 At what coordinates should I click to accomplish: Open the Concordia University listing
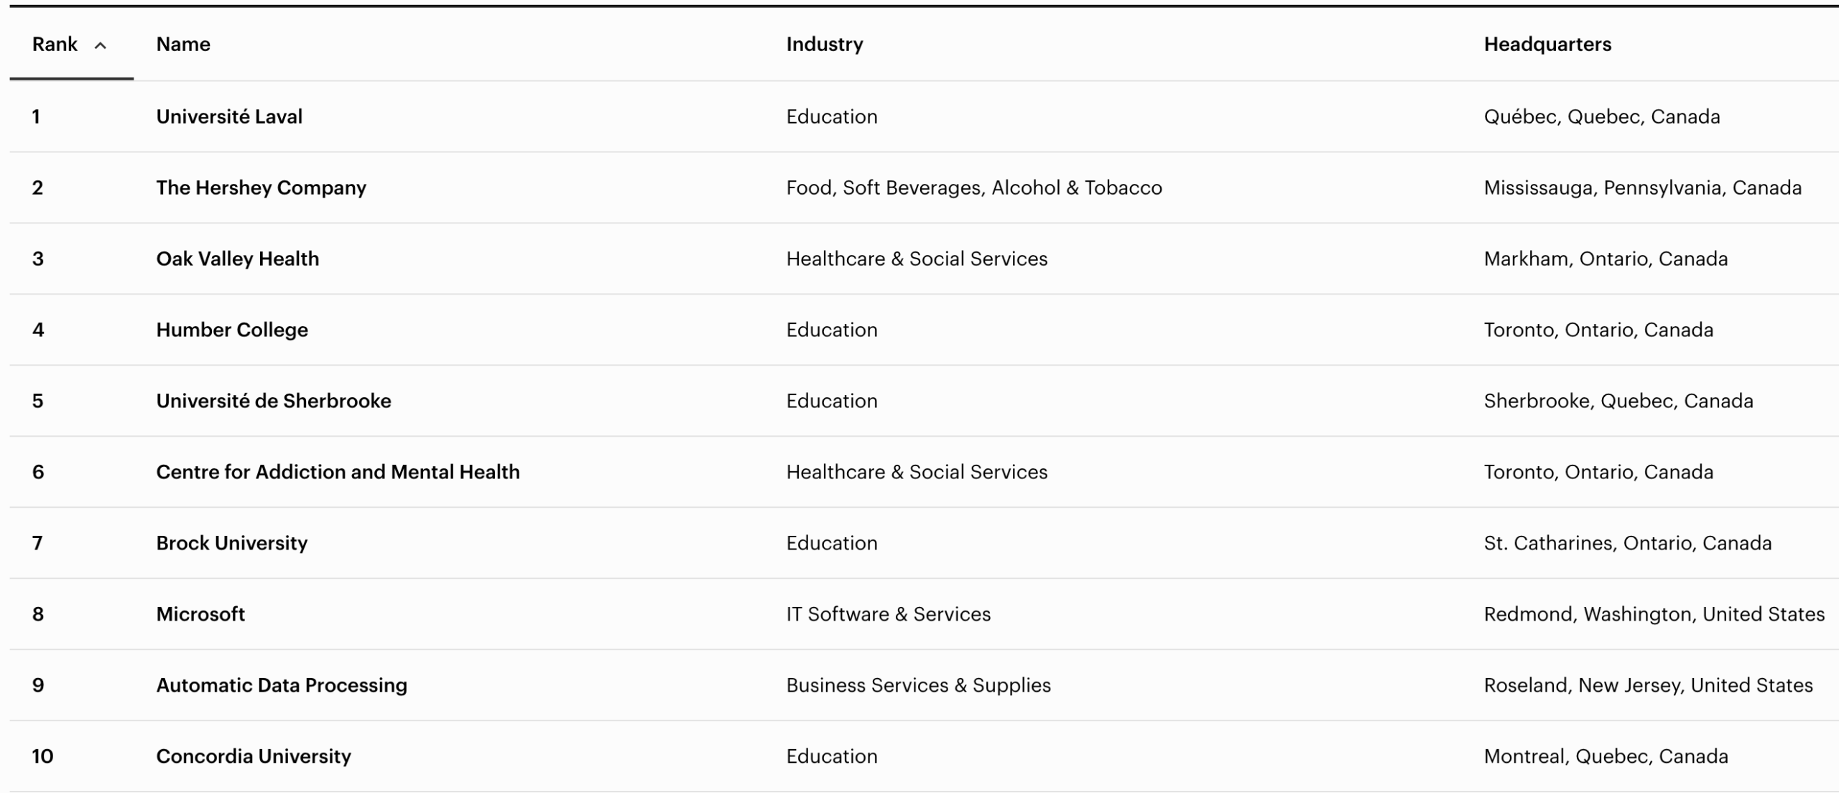click(x=254, y=756)
